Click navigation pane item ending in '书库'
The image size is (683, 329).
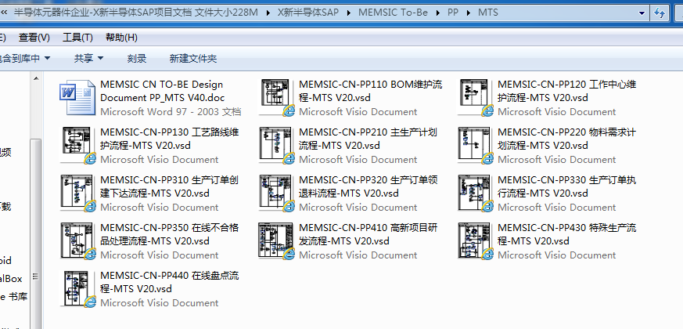tap(13, 297)
